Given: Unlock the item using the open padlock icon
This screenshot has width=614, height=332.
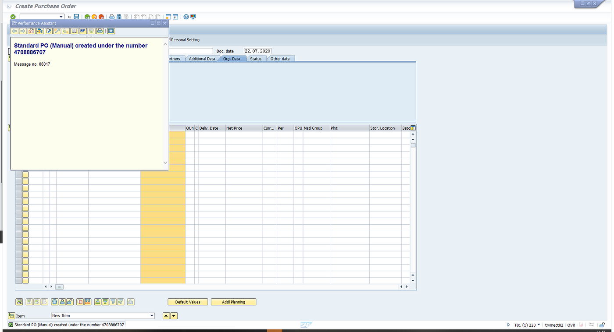Looking at the screenshot, I should [69, 302].
